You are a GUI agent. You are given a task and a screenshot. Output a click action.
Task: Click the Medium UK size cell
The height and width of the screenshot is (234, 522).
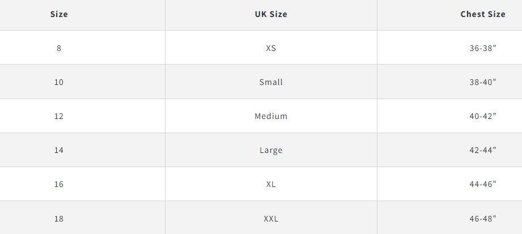(x=271, y=116)
